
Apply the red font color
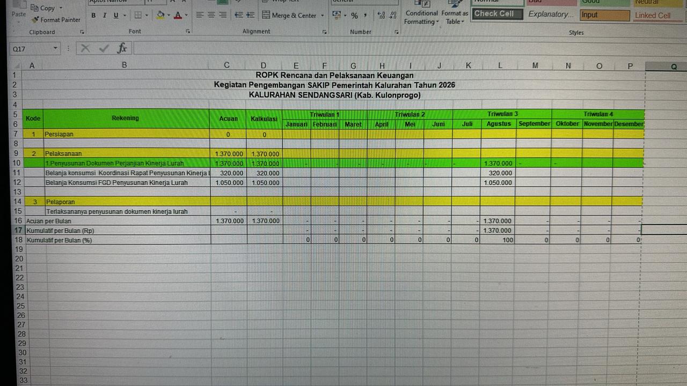click(178, 16)
